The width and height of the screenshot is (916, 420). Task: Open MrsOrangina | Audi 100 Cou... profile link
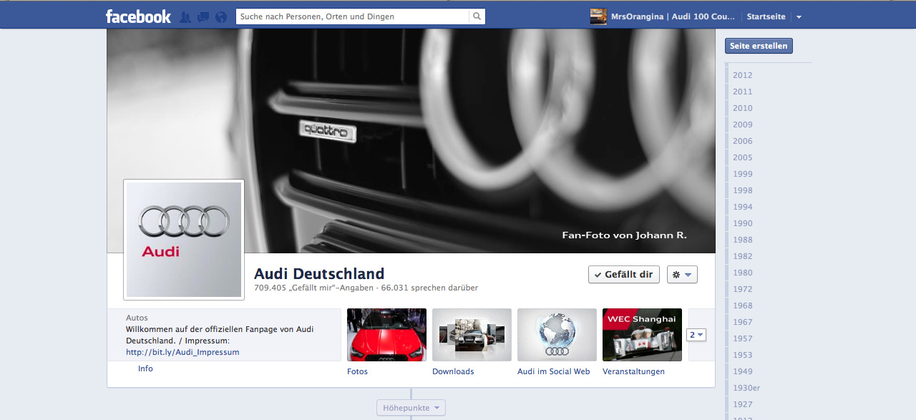click(x=673, y=16)
